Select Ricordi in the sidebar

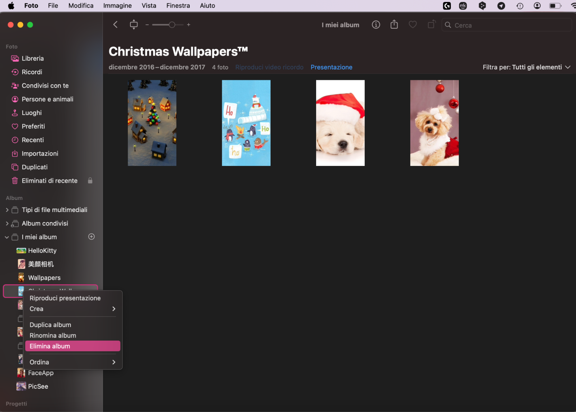pyautogui.click(x=32, y=72)
